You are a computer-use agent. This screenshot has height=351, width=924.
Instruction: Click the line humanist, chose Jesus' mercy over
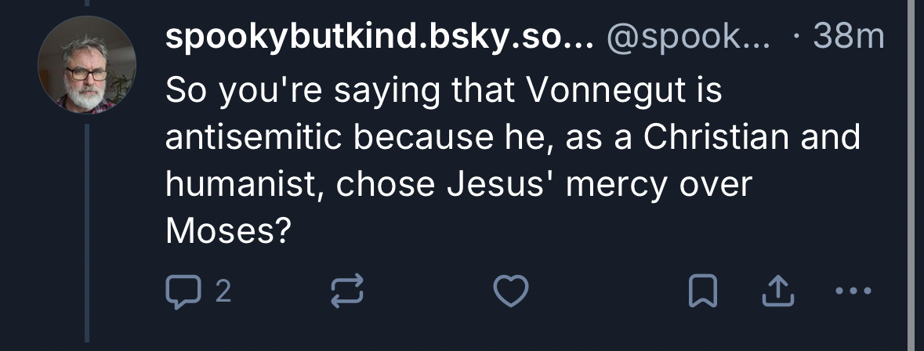458,184
